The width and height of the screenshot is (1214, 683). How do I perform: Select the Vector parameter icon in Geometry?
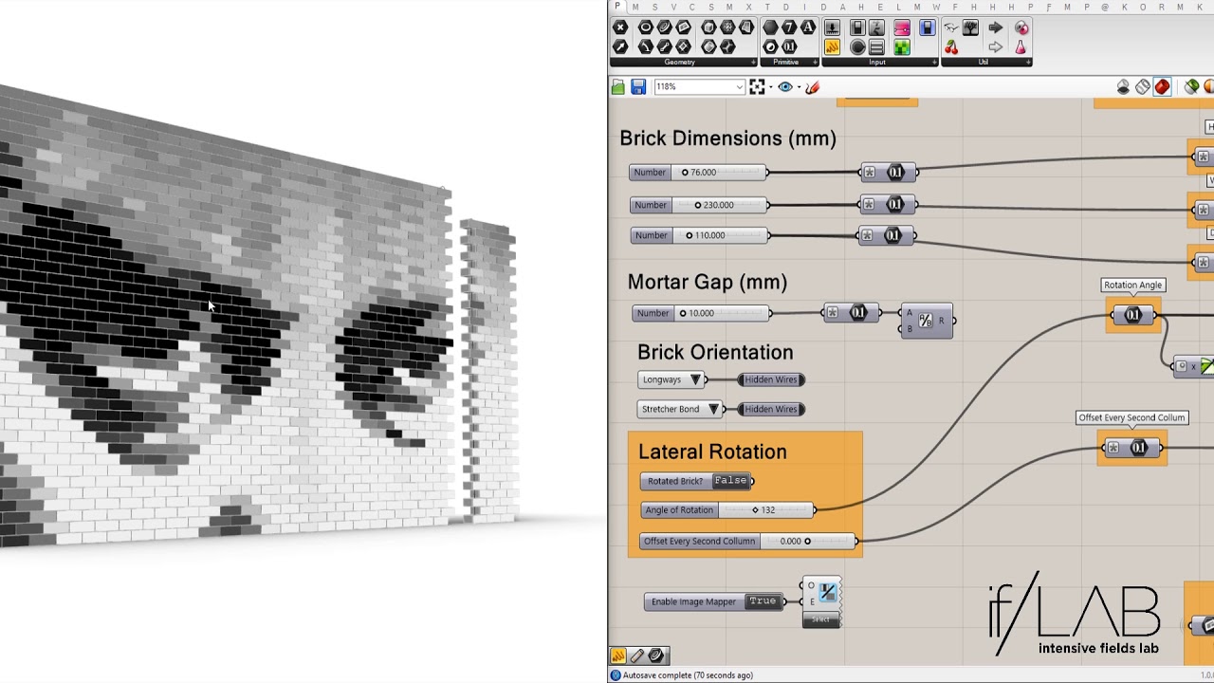620,46
